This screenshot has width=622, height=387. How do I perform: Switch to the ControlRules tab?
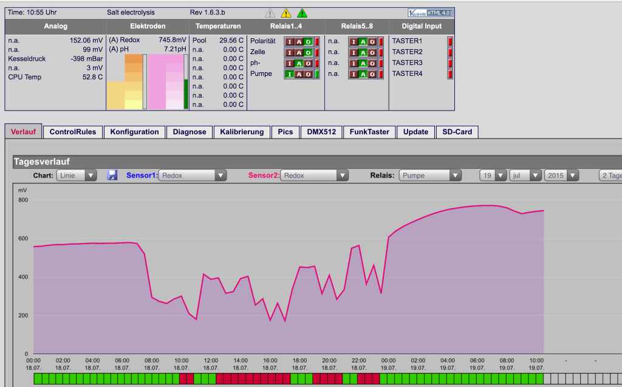73,132
